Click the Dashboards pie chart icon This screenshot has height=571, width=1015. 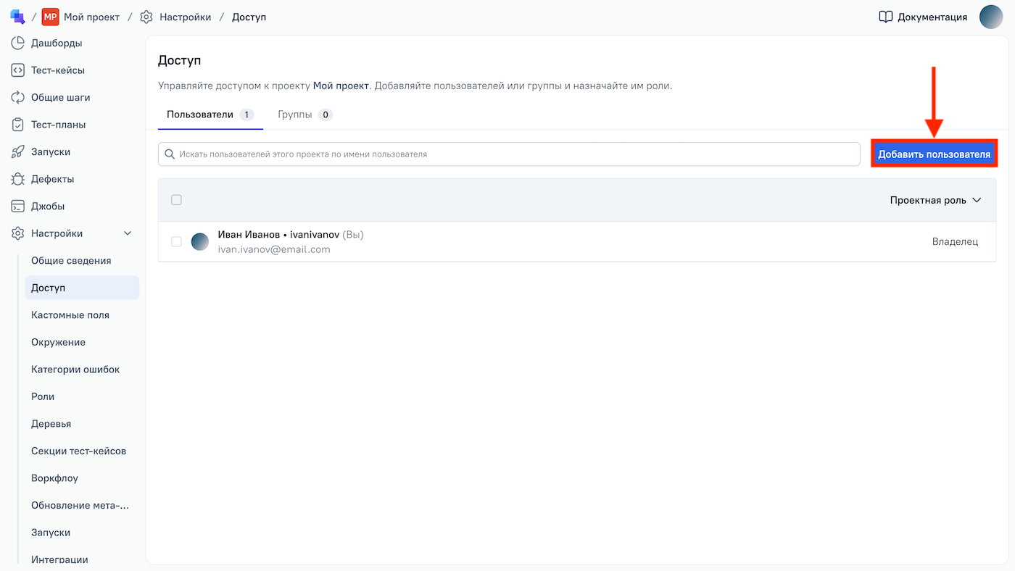18,43
